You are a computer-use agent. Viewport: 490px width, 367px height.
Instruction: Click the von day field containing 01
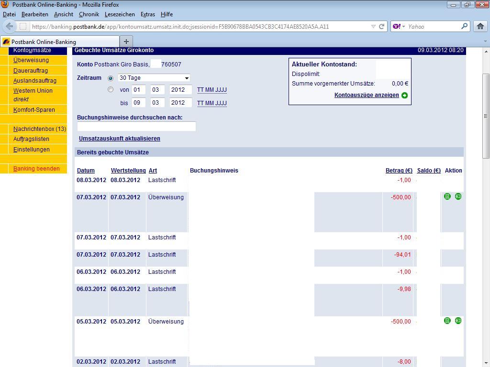pos(138,89)
